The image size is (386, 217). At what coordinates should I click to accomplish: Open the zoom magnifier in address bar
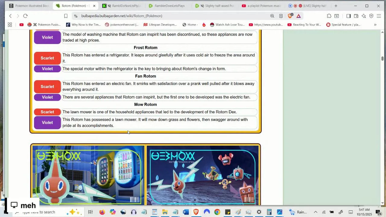click(x=272, y=16)
